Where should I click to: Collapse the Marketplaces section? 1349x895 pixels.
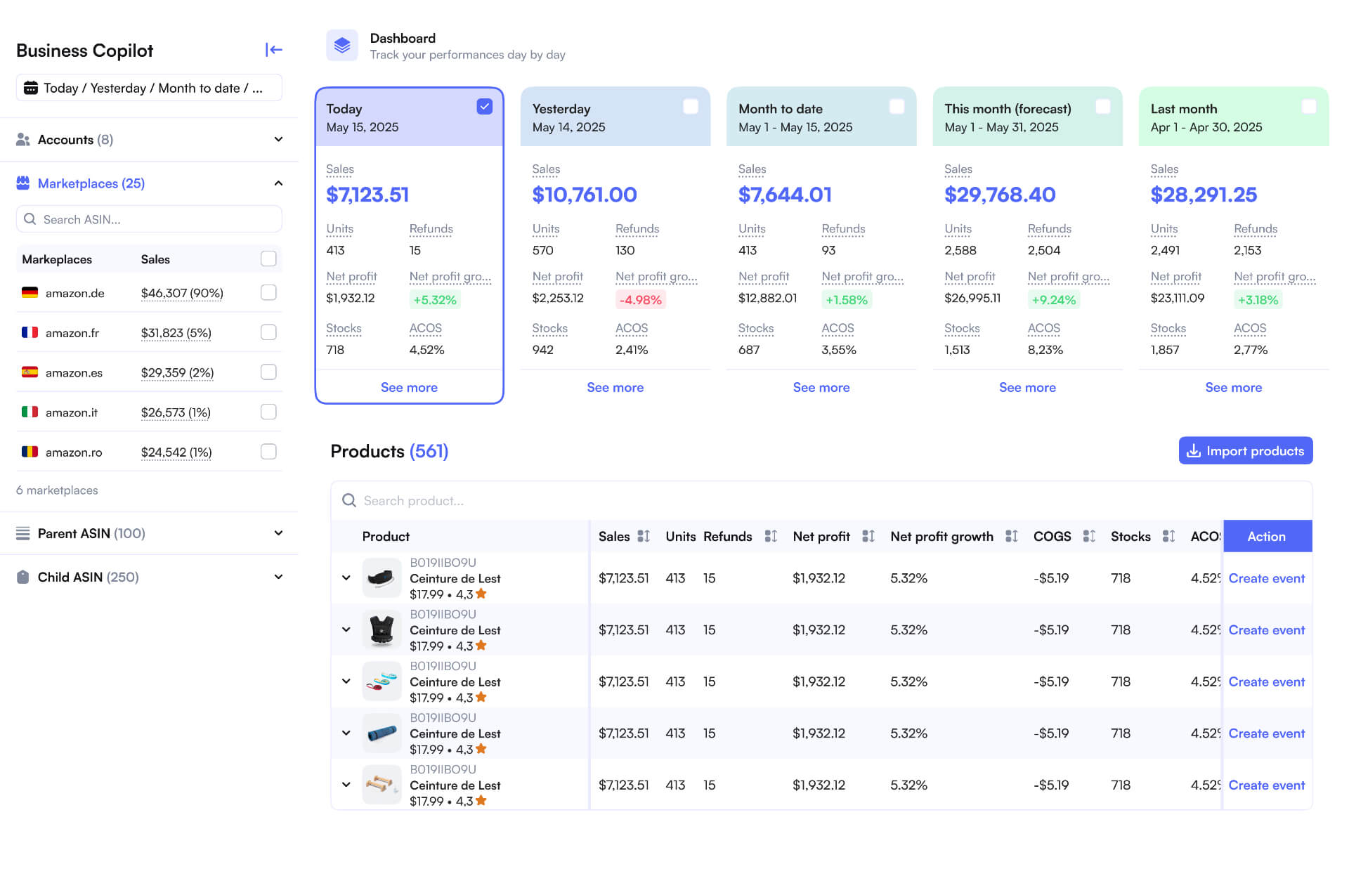point(278,183)
